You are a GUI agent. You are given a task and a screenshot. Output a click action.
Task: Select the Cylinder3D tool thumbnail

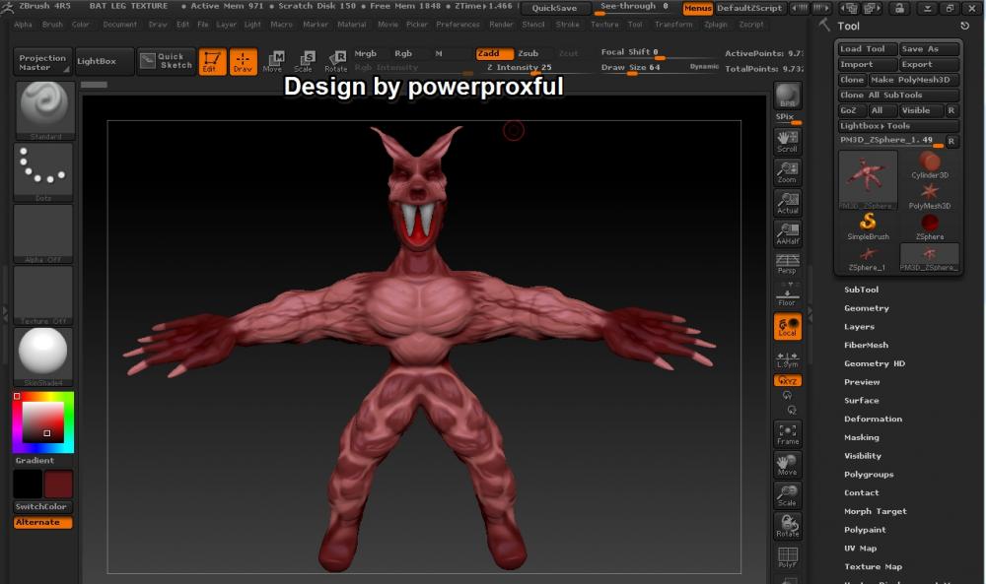click(x=929, y=164)
